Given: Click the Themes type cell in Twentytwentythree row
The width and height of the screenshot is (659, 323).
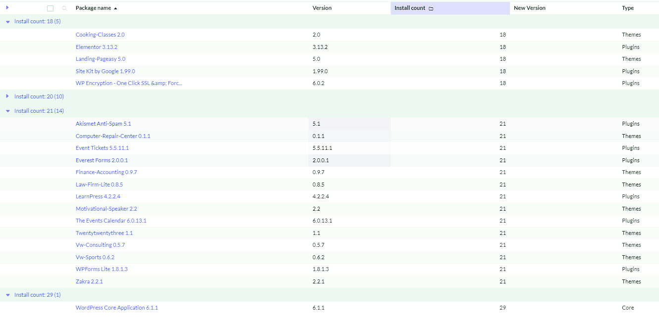Looking at the screenshot, I should click(631, 233).
